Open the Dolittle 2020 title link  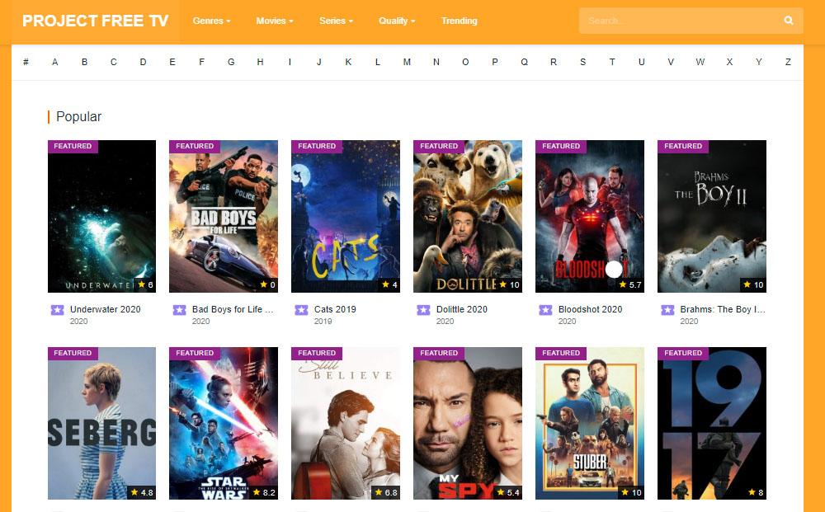[461, 309]
